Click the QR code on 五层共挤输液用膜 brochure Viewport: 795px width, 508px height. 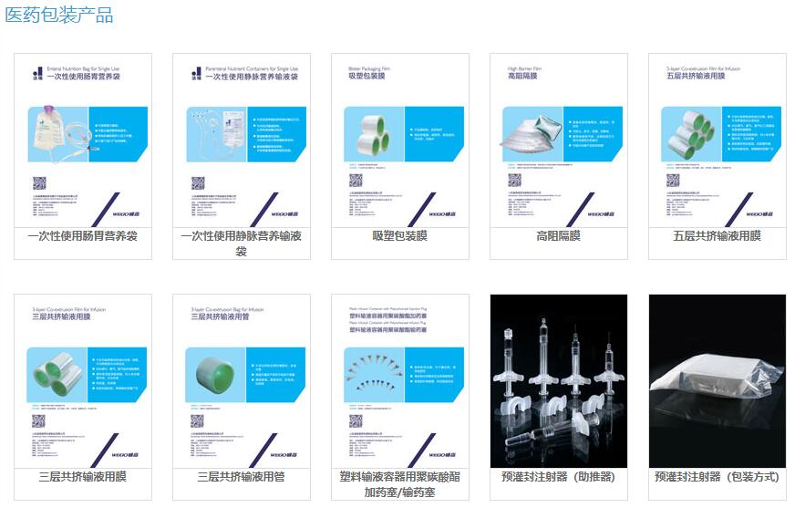(x=673, y=180)
